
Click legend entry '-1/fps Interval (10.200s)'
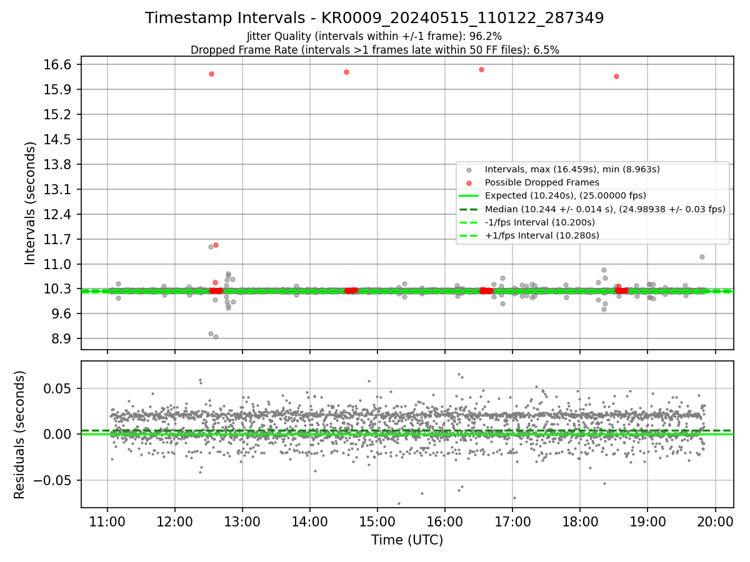pyautogui.click(x=539, y=222)
